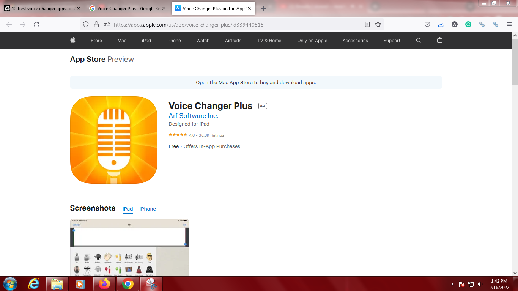518x291 pixels.
Task: Open a new tab with the plus button
Action: 264,9
